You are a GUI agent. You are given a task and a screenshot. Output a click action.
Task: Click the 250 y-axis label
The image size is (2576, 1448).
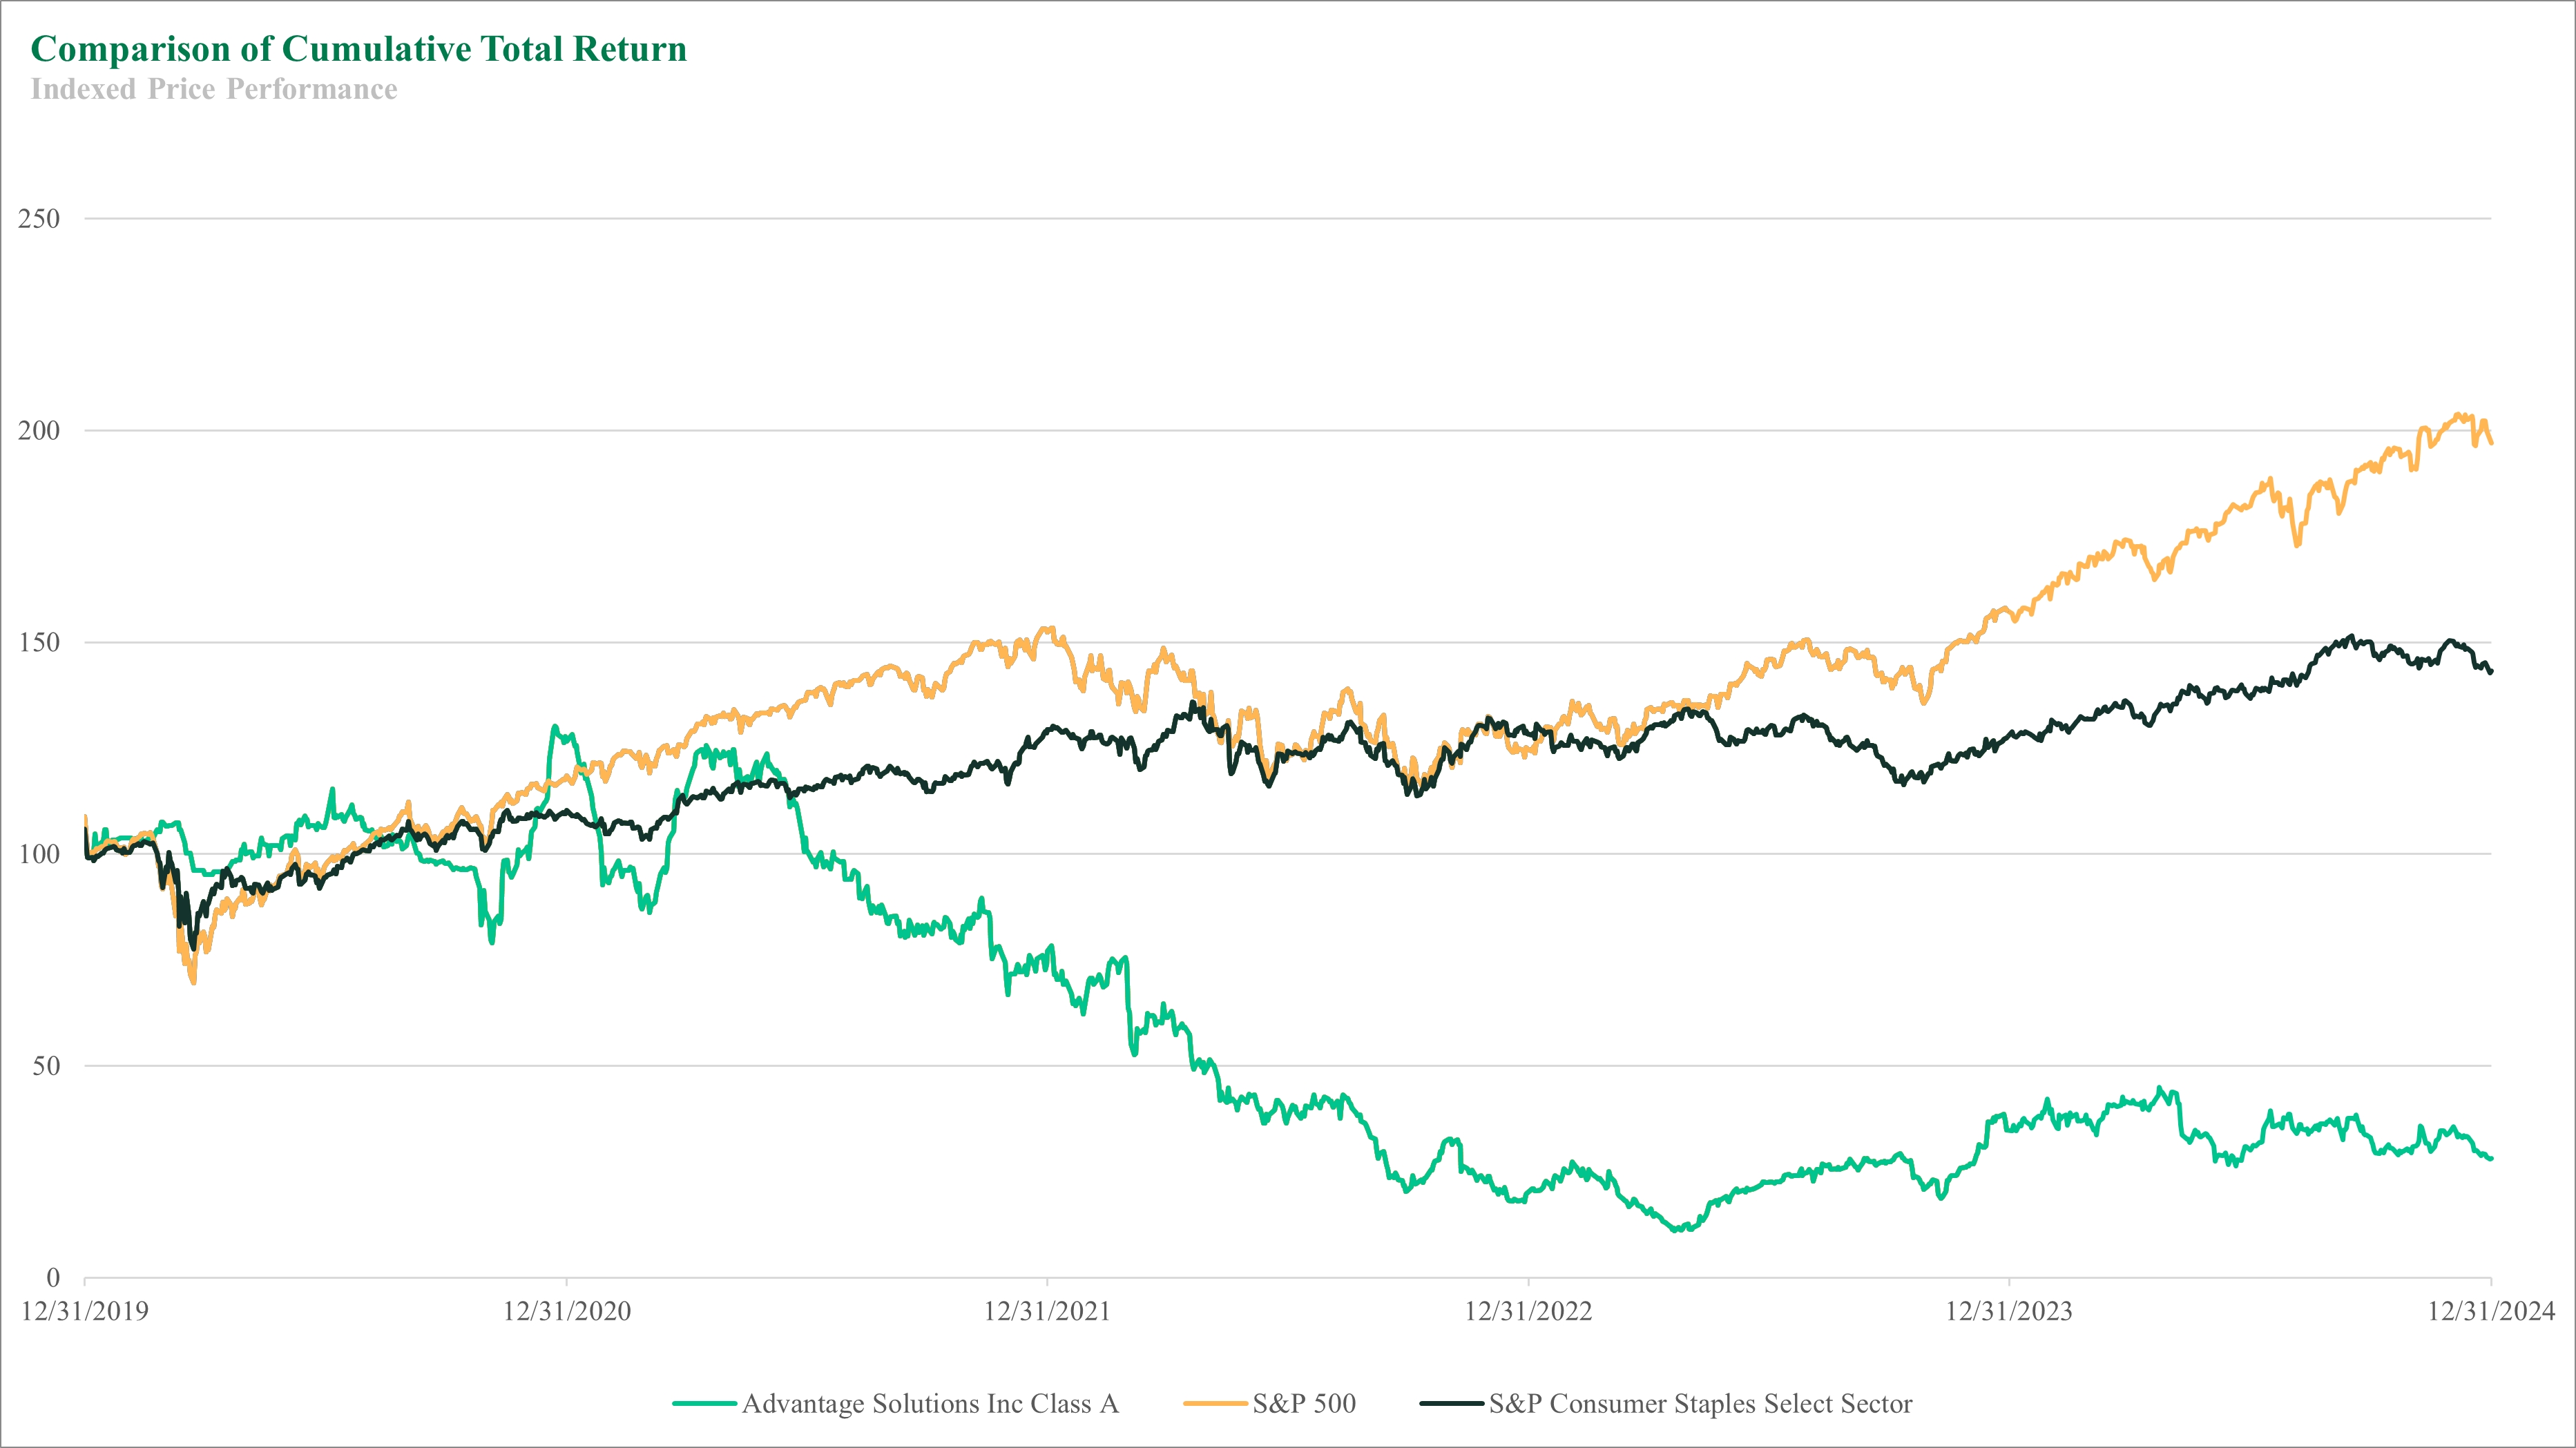click(39, 219)
